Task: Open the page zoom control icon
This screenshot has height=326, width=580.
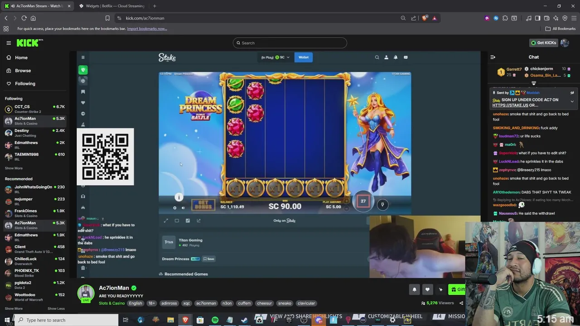Action: tap(403, 18)
